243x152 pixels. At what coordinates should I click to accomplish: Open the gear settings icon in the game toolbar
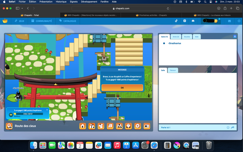pyautogui.click(x=137, y=126)
